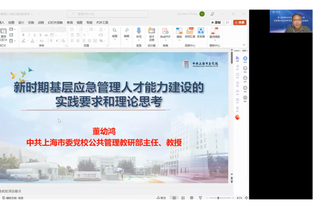Center align text
313x209 pixels.
tap(78, 41)
